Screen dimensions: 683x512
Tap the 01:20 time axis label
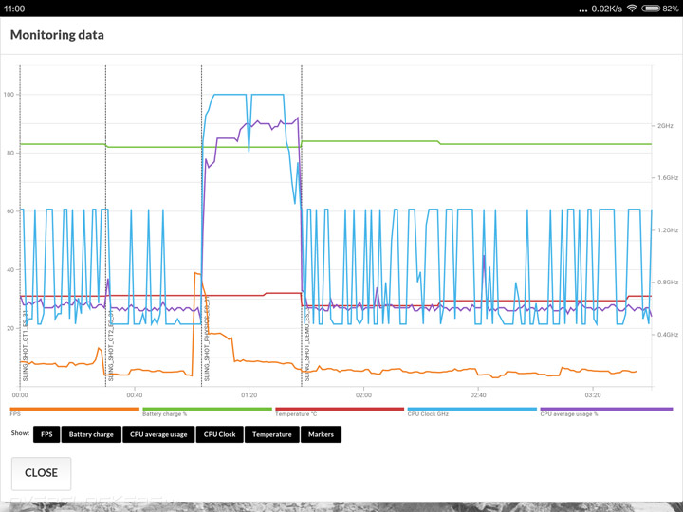pos(249,395)
